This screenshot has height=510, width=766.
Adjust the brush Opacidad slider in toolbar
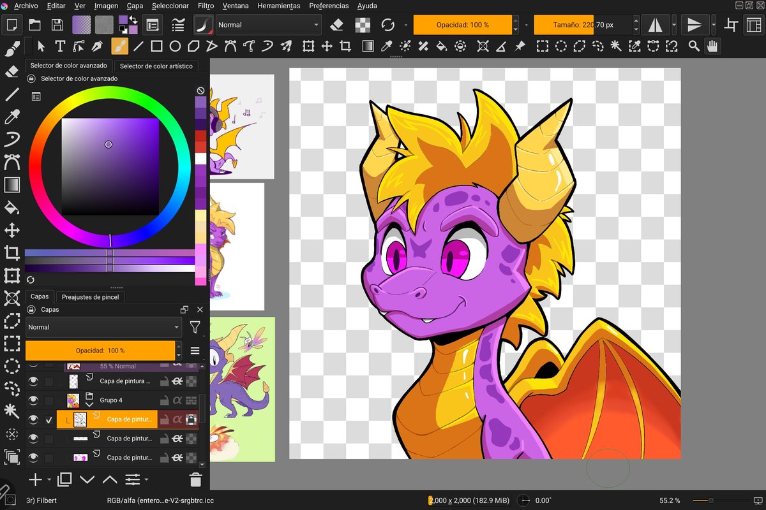tap(463, 25)
